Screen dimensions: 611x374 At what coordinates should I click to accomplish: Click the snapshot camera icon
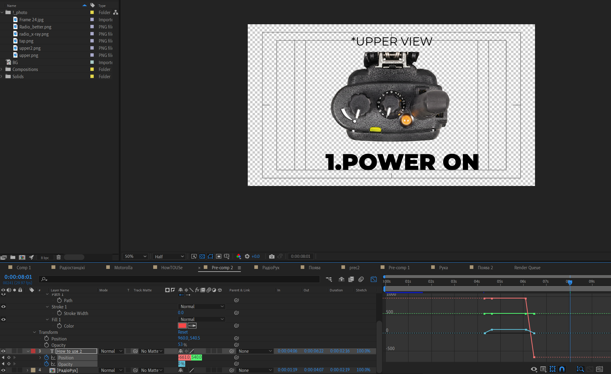pyautogui.click(x=271, y=256)
